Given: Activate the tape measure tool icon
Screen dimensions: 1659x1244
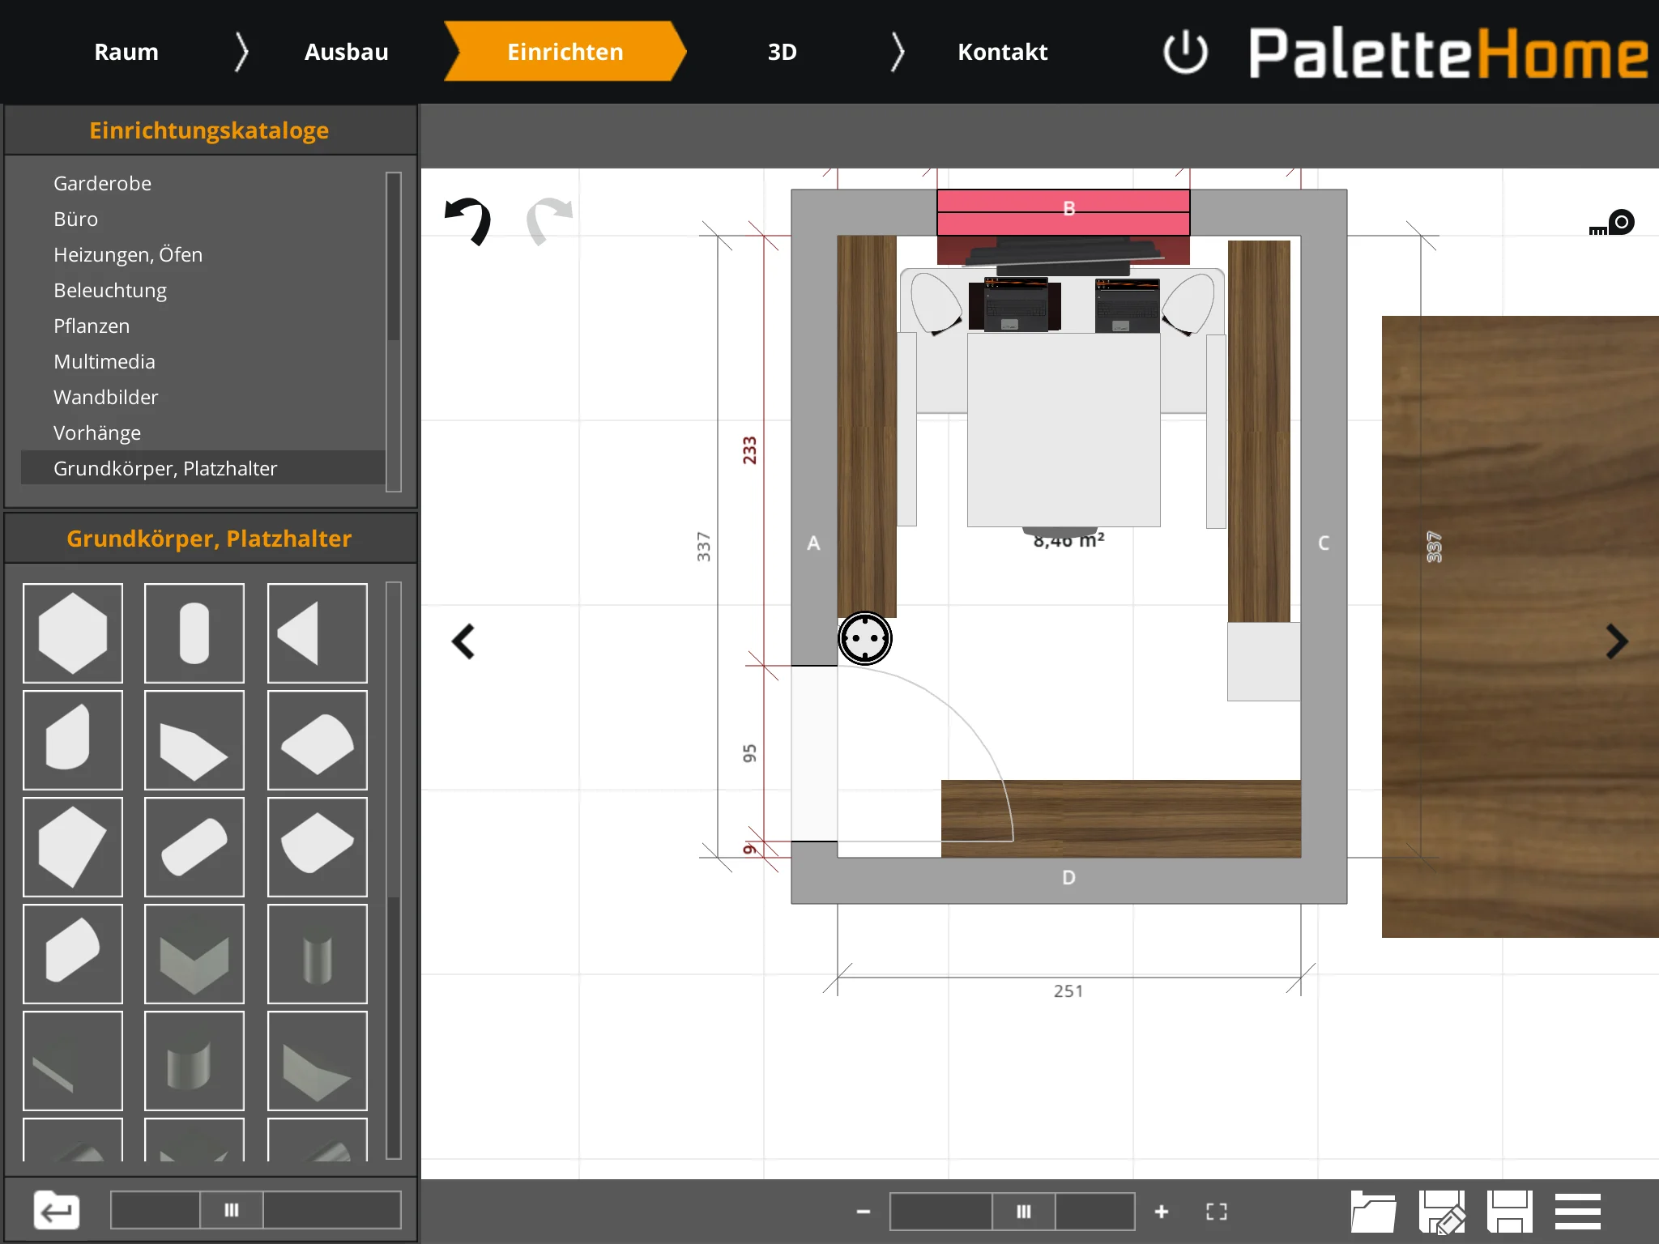Looking at the screenshot, I should (x=1612, y=223).
